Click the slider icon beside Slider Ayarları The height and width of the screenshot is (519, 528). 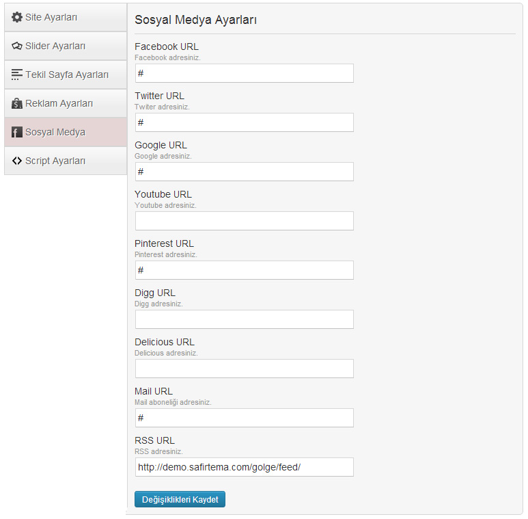[x=17, y=46]
